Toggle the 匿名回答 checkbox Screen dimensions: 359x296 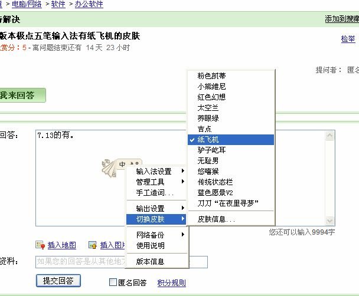pyautogui.click(x=113, y=282)
